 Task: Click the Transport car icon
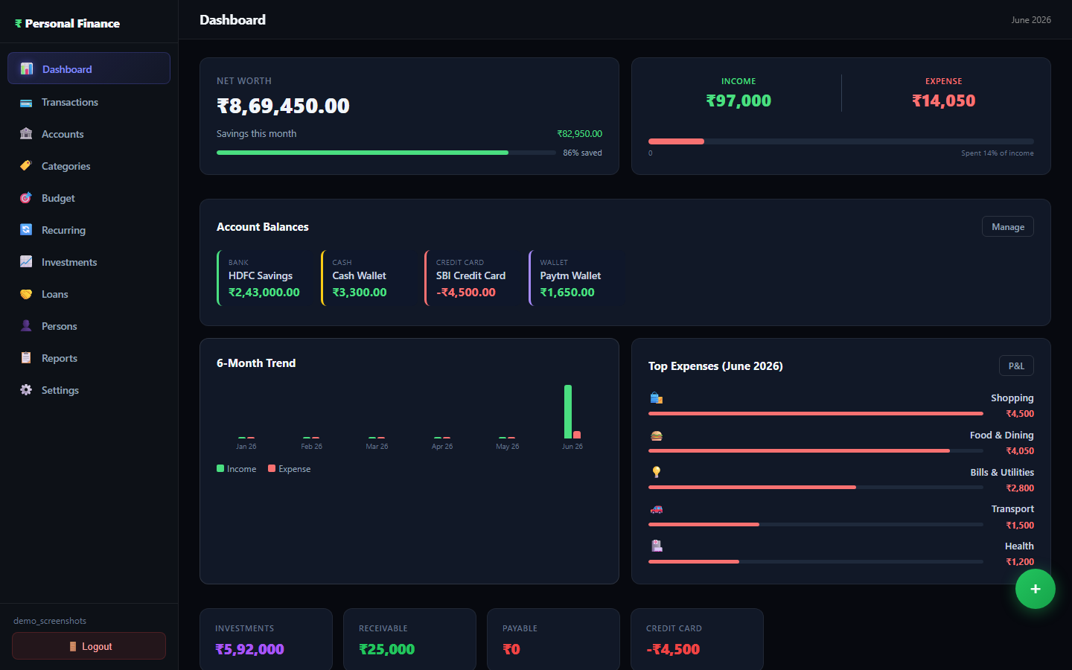[657, 509]
